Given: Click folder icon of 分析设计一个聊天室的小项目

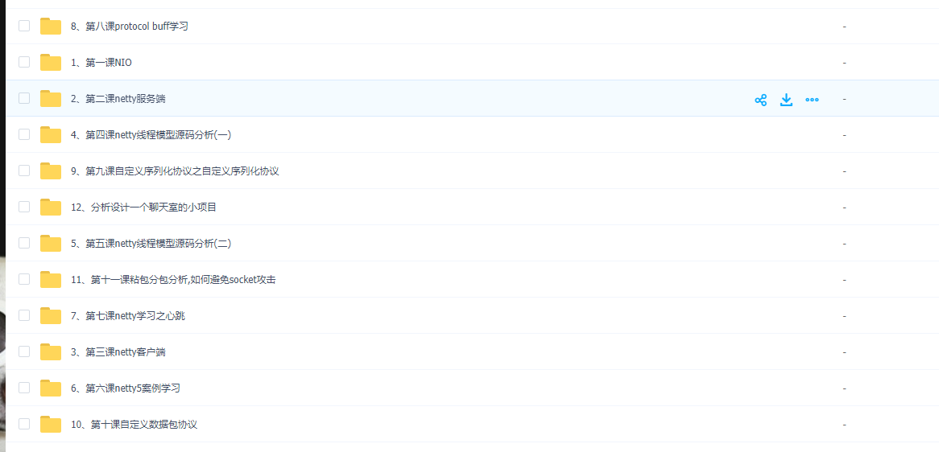Looking at the screenshot, I should coord(51,207).
